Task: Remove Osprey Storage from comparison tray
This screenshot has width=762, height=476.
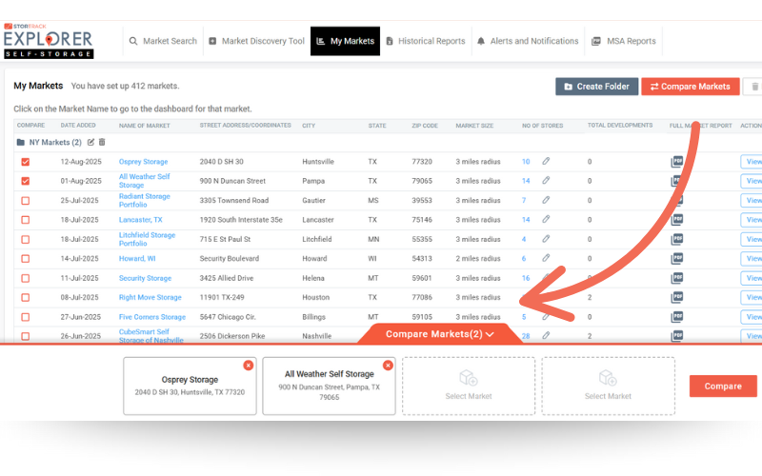Action: point(249,366)
